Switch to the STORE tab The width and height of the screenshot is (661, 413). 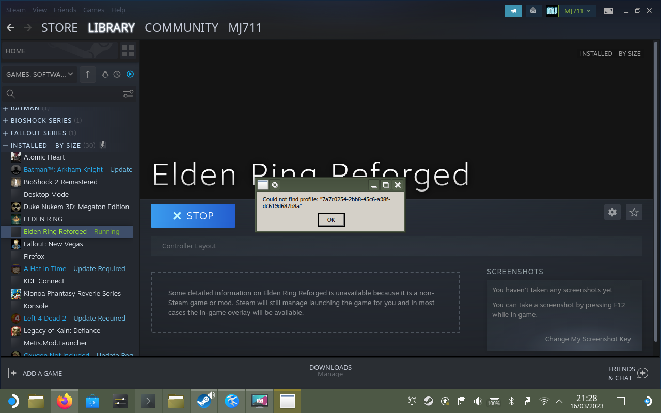[x=59, y=28]
